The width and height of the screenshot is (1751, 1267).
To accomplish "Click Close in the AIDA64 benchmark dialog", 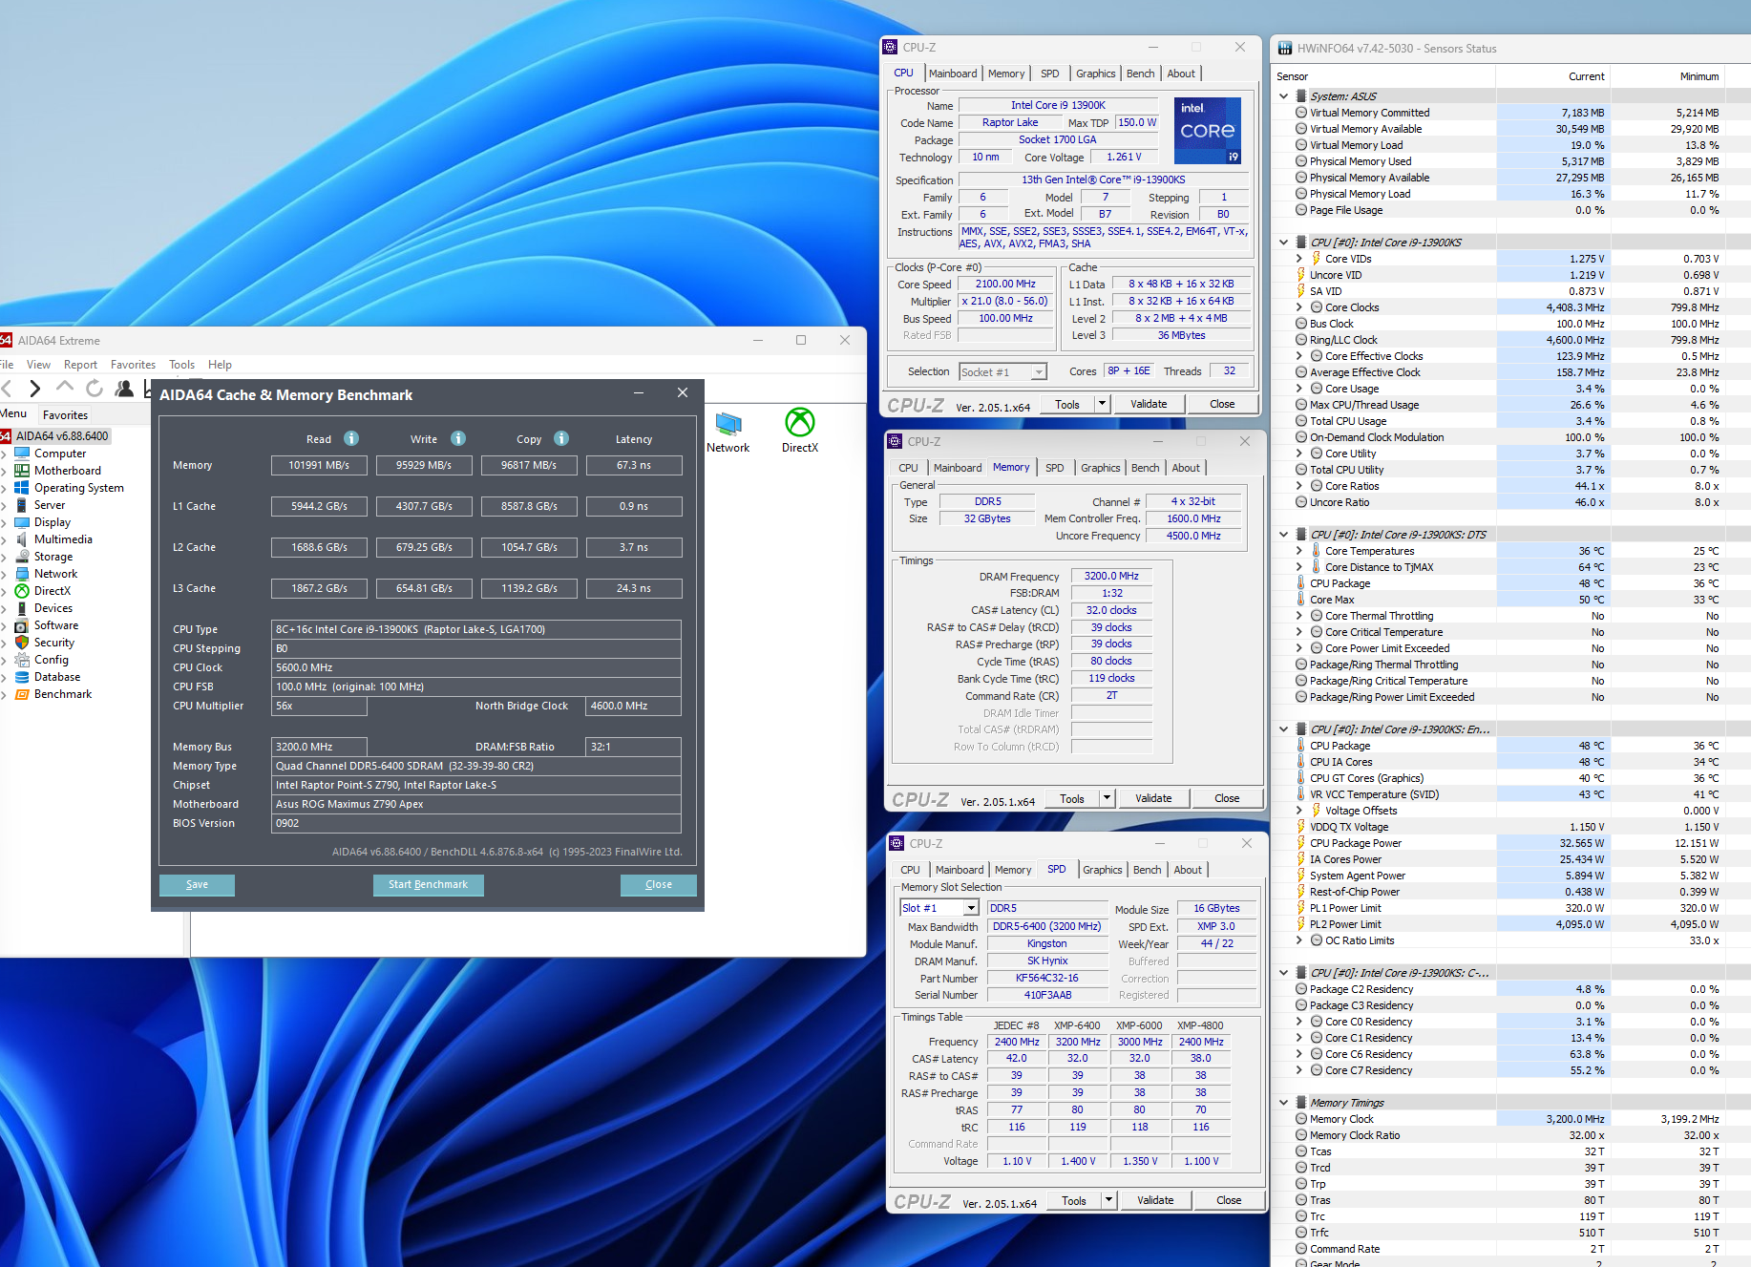I will pyautogui.click(x=659, y=884).
